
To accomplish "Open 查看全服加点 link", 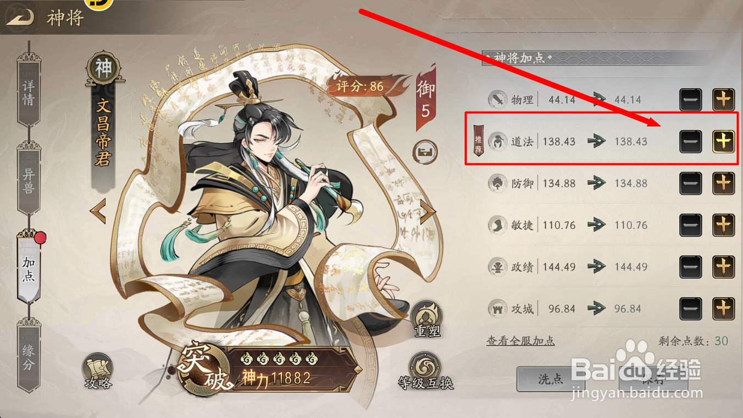I will (x=520, y=341).
